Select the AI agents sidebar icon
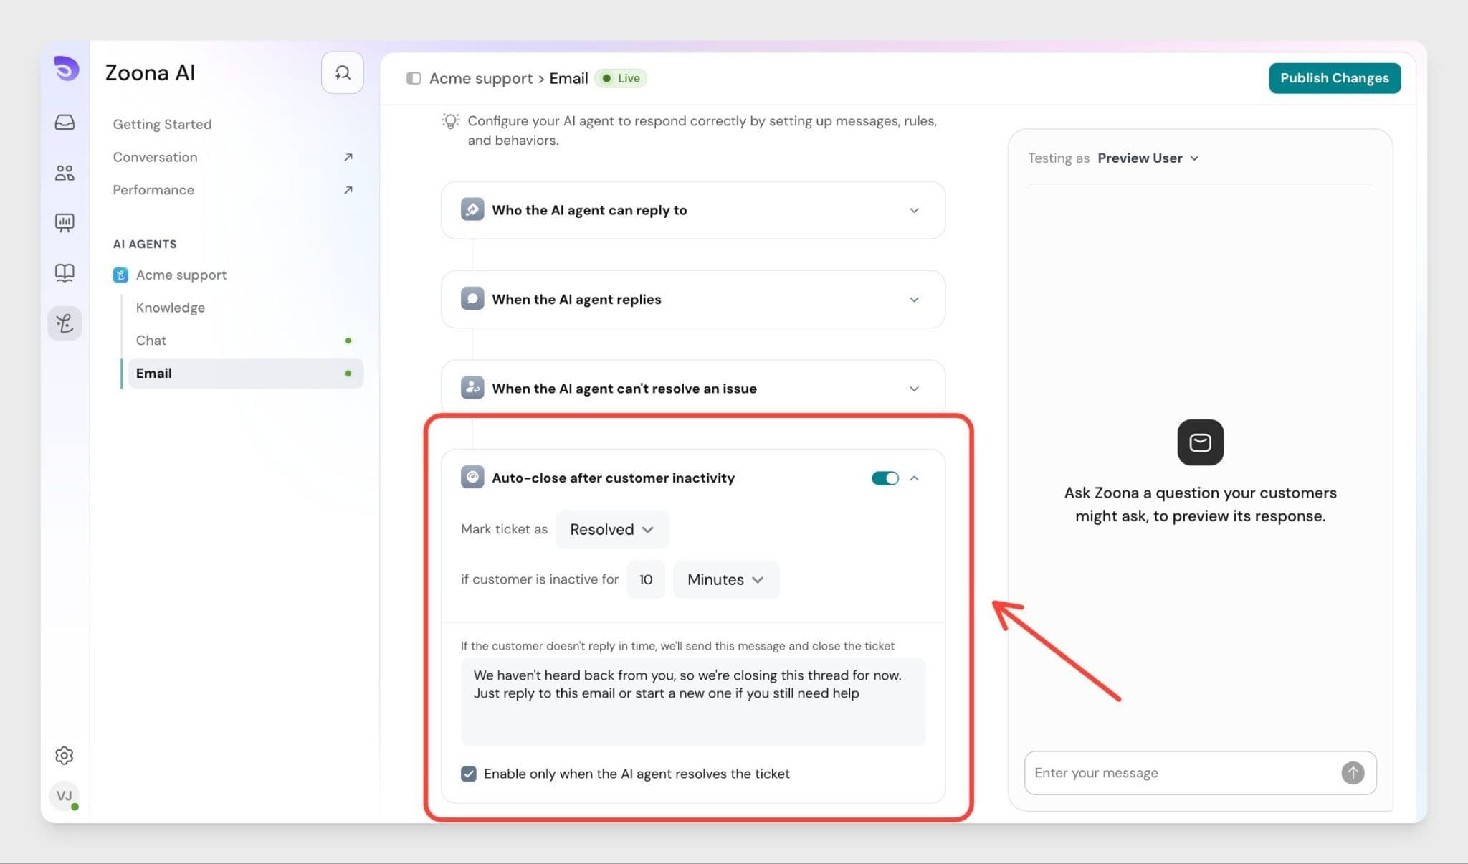 pyautogui.click(x=65, y=323)
